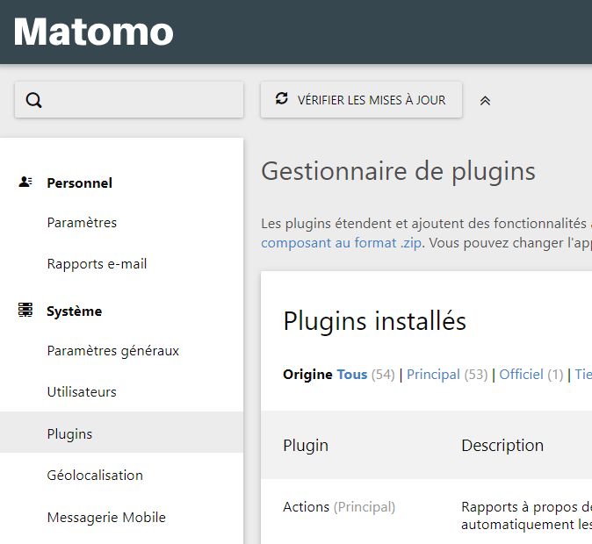592x544 pixels.
Task: Open the Utilisateurs page
Action: click(x=82, y=392)
